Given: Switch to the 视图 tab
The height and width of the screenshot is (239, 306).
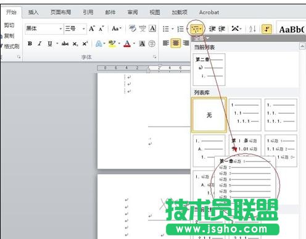Looking at the screenshot, I should 155,12.
